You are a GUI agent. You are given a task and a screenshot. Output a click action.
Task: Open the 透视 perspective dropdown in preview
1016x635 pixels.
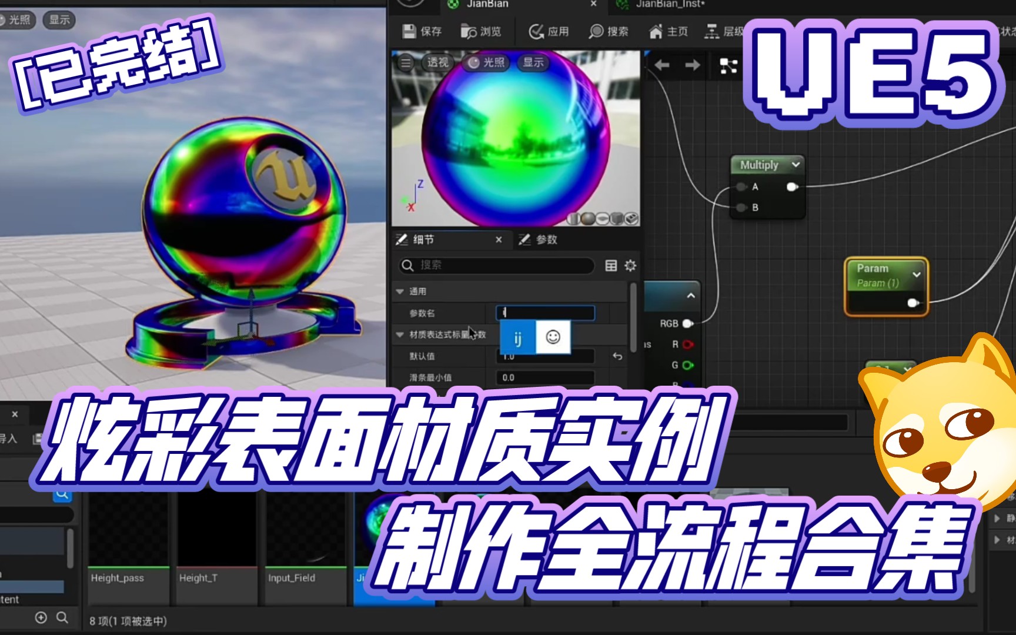(x=437, y=62)
